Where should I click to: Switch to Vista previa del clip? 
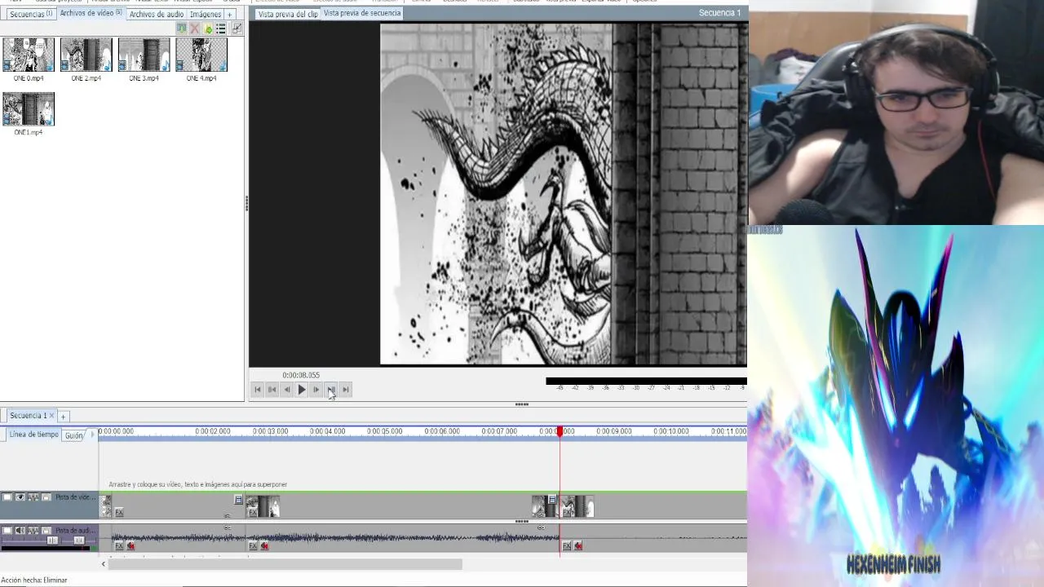pyautogui.click(x=288, y=15)
